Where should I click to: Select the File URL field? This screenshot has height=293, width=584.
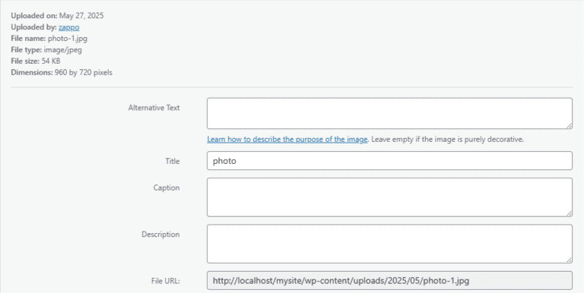(389, 280)
